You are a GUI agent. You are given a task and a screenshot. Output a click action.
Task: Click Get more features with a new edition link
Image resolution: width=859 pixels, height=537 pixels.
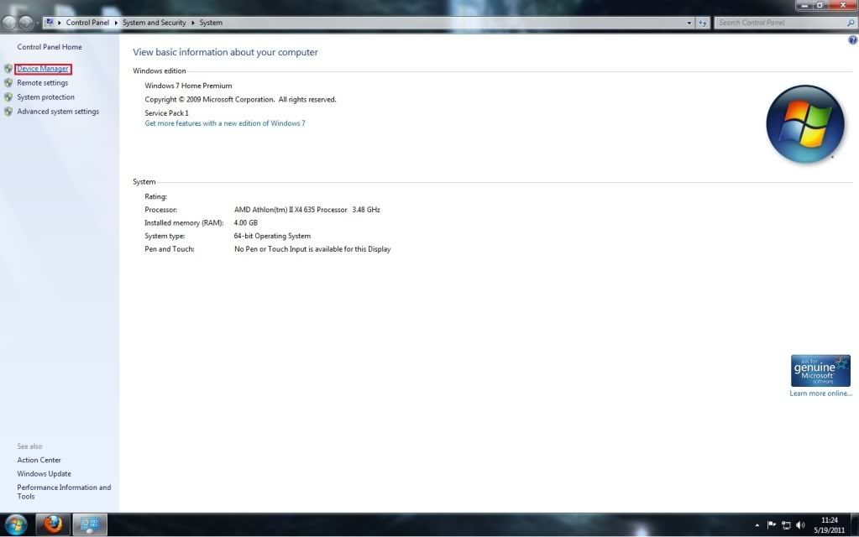(x=225, y=123)
